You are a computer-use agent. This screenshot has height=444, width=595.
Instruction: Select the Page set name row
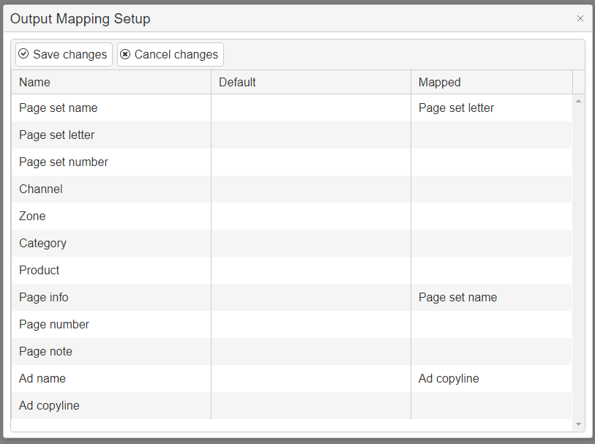[59, 108]
